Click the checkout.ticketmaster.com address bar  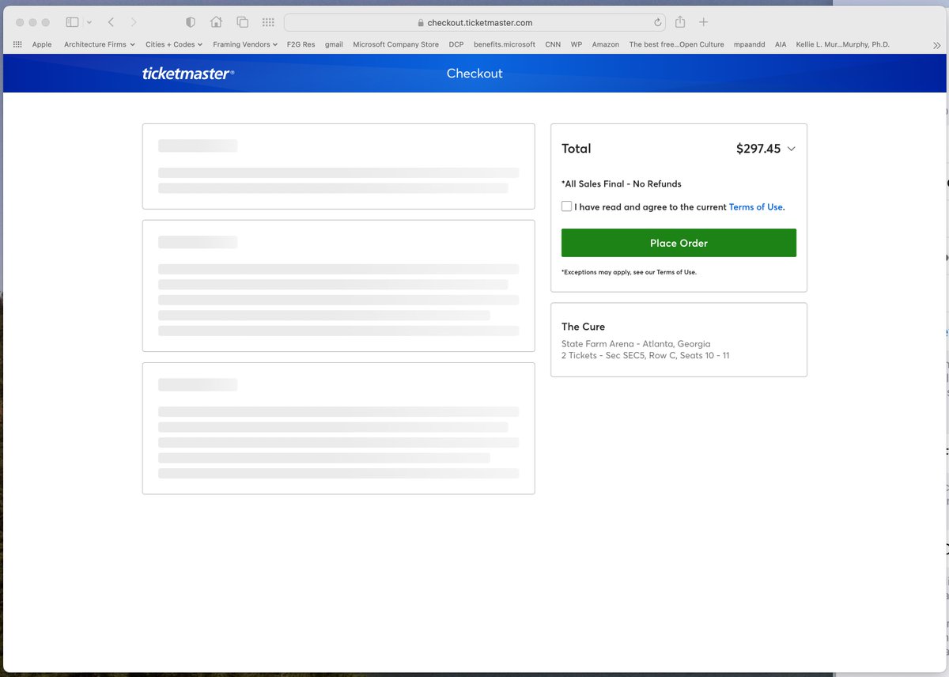(475, 22)
